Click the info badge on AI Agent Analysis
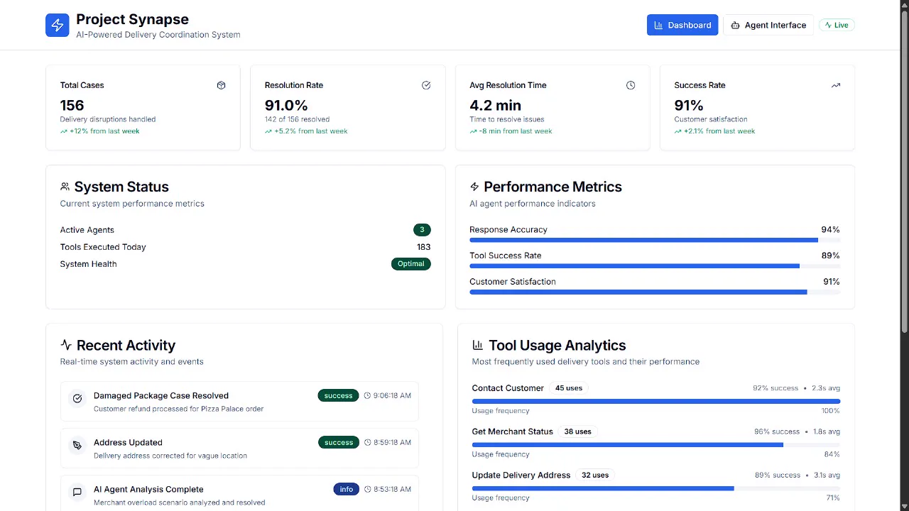 click(346, 490)
